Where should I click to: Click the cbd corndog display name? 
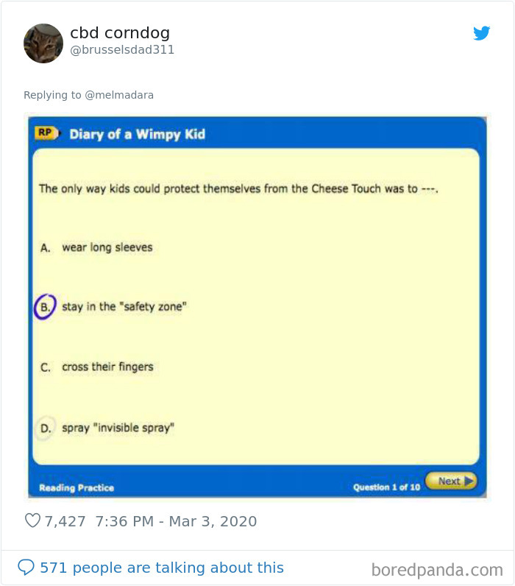120,33
